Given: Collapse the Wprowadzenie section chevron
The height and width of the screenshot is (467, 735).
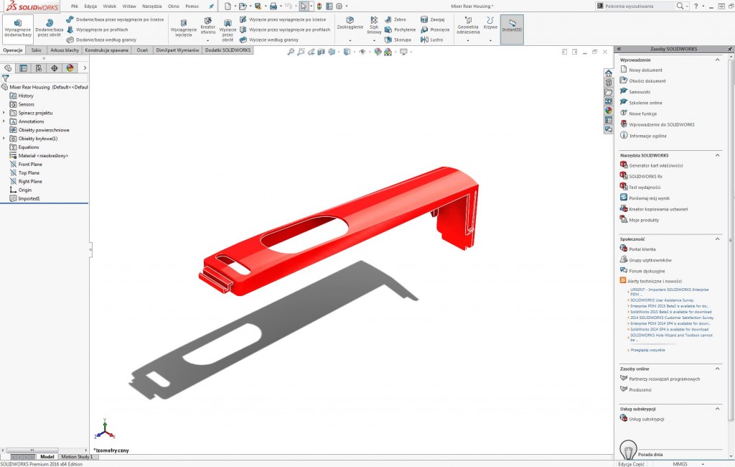Looking at the screenshot, I should point(718,60).
